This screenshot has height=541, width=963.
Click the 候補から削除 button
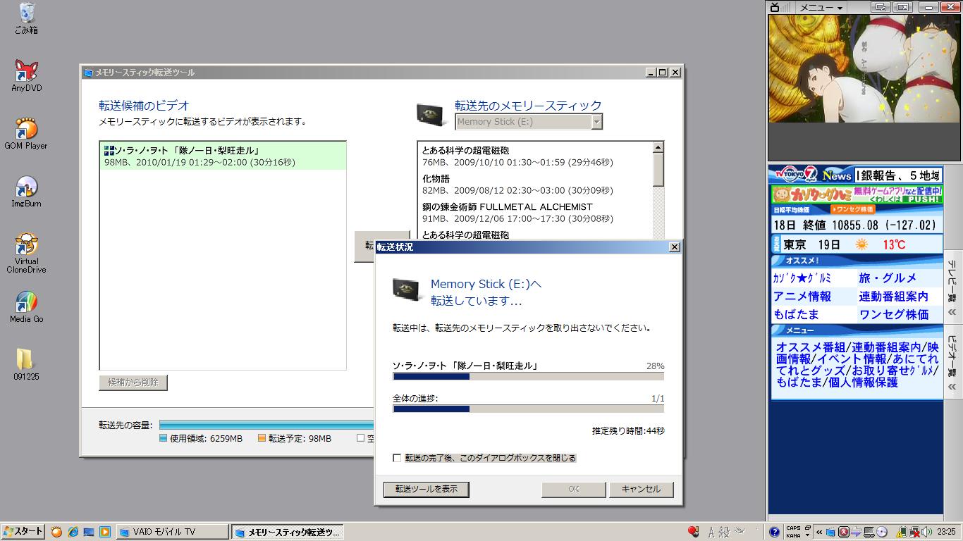[x=133, y=383]
